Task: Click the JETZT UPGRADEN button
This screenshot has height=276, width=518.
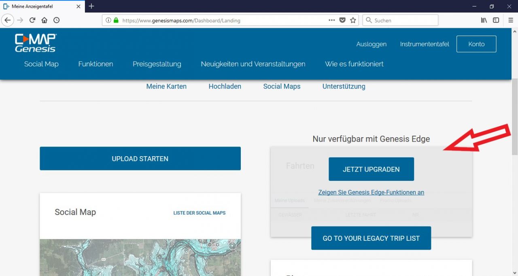Action: tap(371, 169)
